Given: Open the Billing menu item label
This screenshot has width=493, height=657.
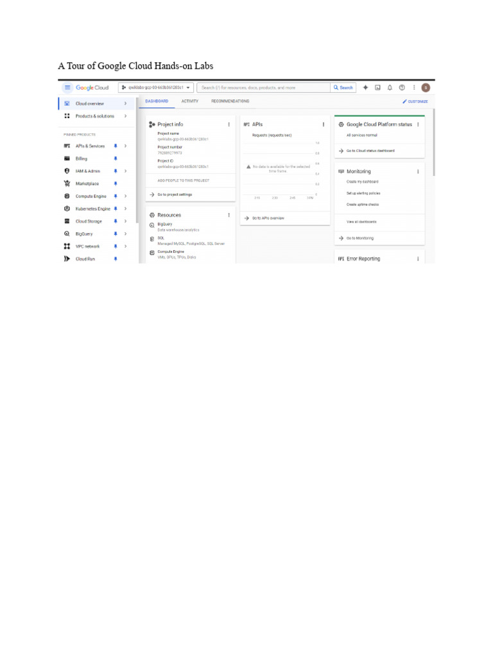Looking at the screenshot, I should tap(82, 158).
